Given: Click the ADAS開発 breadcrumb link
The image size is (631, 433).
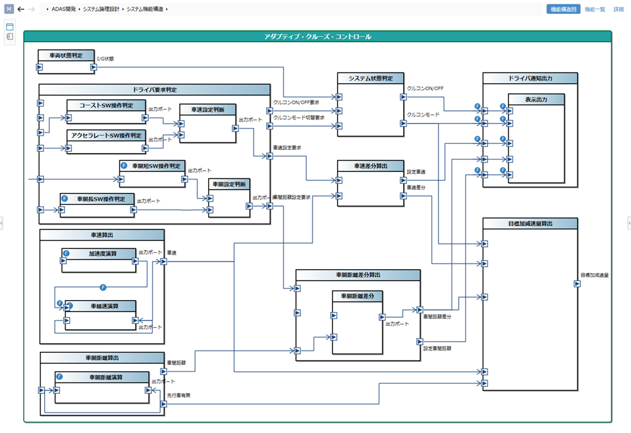Looking at the screenshot, I should 64,9.
